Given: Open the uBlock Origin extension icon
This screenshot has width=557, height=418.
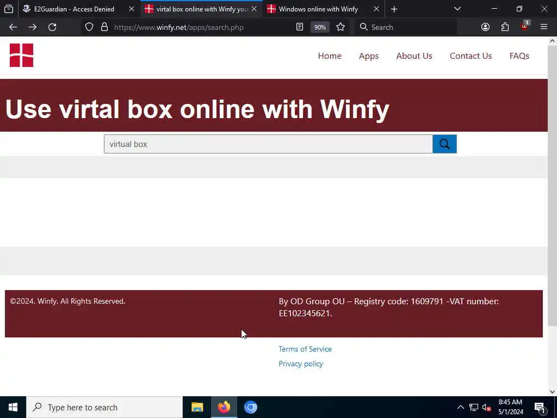Looking at the screenshot, I should 525,26.
